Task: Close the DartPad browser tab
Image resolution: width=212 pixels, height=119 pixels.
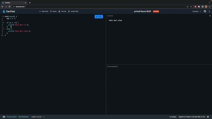Action: (26, 3)
